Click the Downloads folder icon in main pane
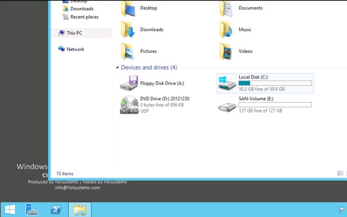 pos(129,30)
